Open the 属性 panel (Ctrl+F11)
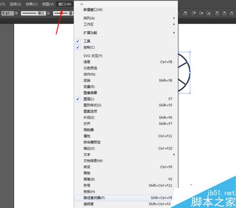This screenshot has height=208, width=236. [126, 136]
